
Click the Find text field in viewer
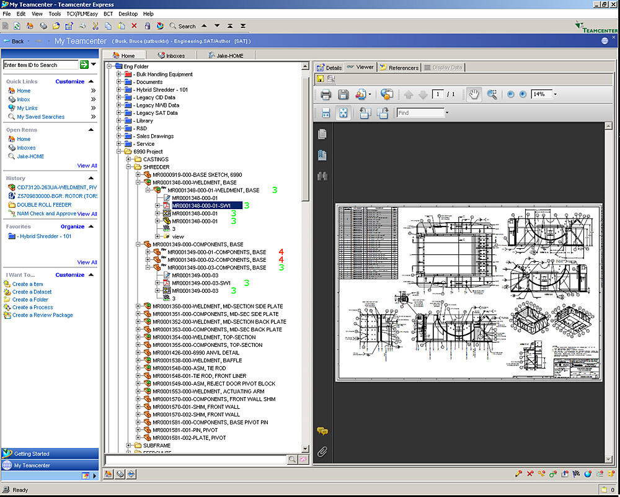pyautogui.click(x=421, y=113)
